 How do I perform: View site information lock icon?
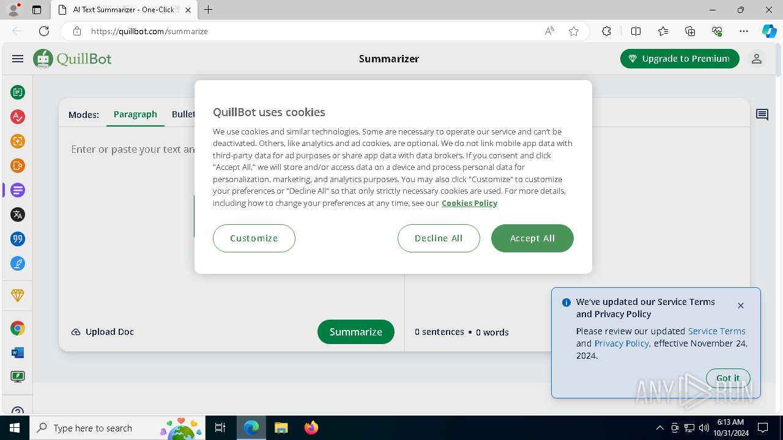76,31
